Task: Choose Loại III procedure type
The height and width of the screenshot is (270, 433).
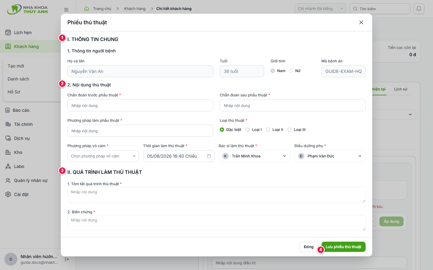Action: (x=290, y=130)
